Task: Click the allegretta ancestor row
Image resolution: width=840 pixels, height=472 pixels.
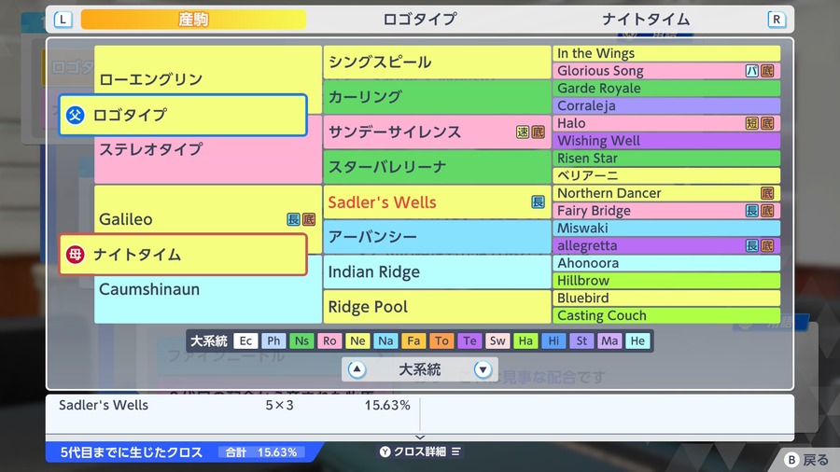Action: pos(666,245)
